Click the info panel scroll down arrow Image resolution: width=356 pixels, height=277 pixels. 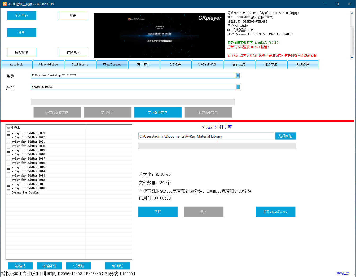point(352,58)
